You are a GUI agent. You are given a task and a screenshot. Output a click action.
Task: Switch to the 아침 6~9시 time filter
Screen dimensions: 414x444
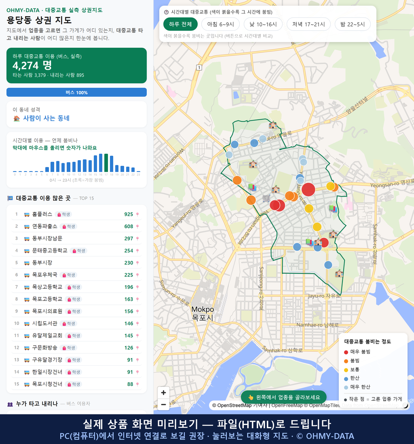pos(221,24)
